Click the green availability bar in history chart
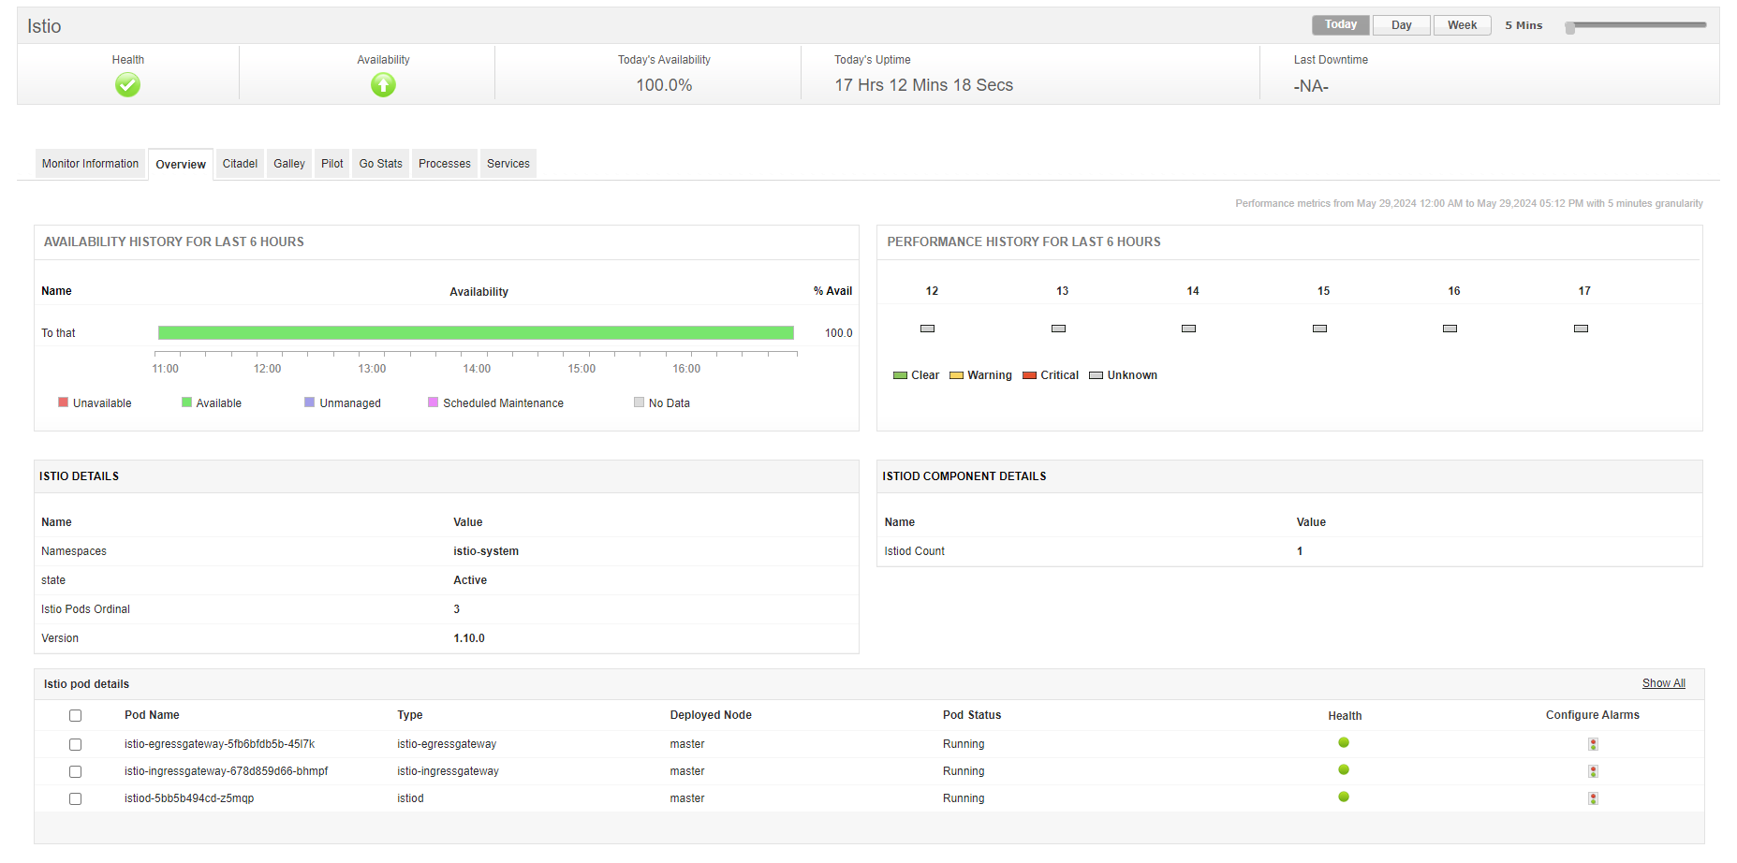Screen dimensions: 1737x863 [476, 332]
